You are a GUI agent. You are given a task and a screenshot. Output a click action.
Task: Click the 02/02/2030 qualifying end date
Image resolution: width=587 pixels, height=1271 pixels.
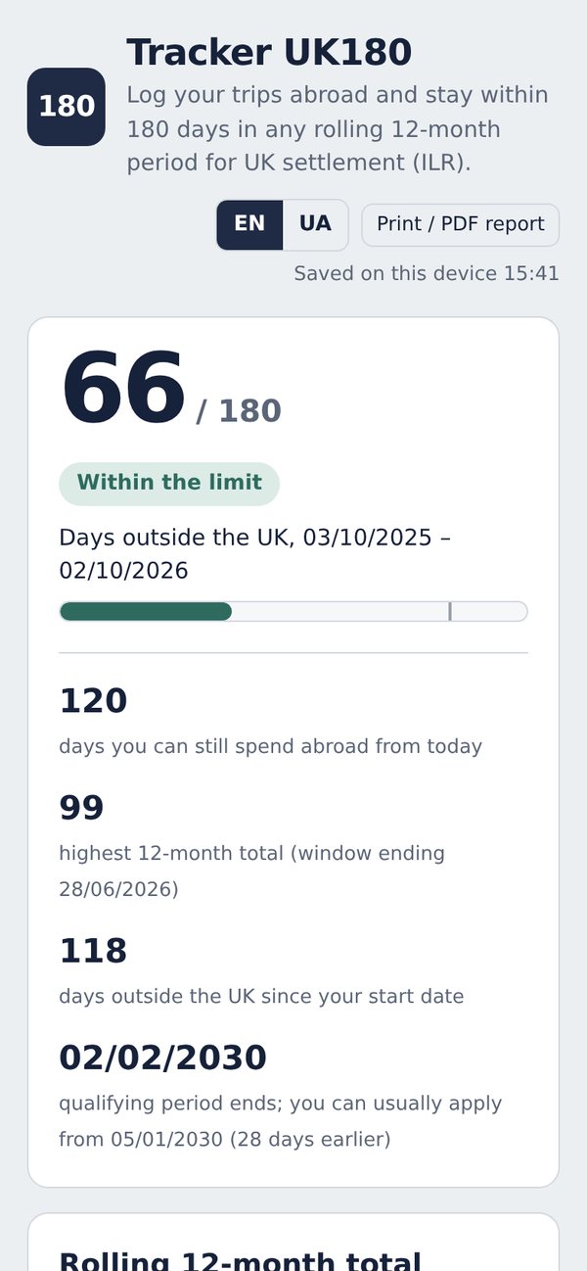pos(162,1058)
